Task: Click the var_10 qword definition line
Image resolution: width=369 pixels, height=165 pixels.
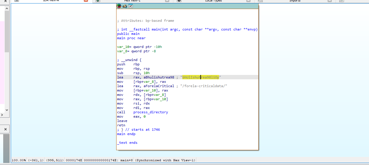Action: pyautogui.click(x=140, y=47)
